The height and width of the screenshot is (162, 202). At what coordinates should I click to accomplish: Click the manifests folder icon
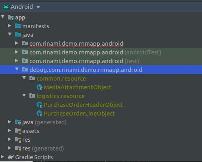tap(18, 26)
